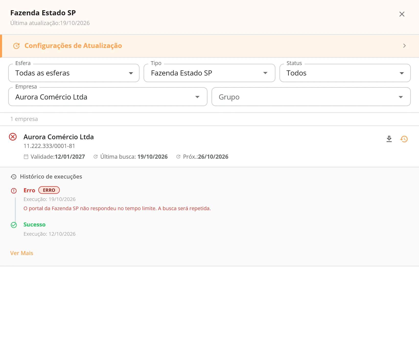Select the Aurora Comércio Ltda company name in list
This screenshot has height=352, width=419.
tap(59, 137)
